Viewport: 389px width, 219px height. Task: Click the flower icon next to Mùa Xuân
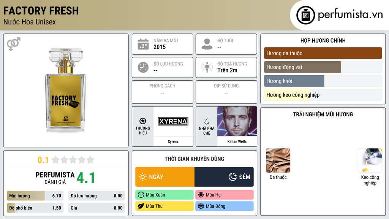pos(141,195)
